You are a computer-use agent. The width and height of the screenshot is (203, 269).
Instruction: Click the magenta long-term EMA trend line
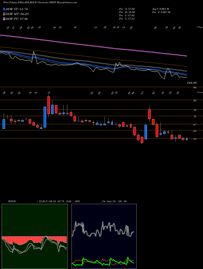(93, 46)
